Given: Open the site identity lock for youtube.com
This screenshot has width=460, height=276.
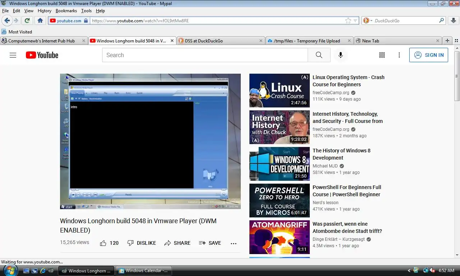Looking at the screenshot, I should pos(86,20).
